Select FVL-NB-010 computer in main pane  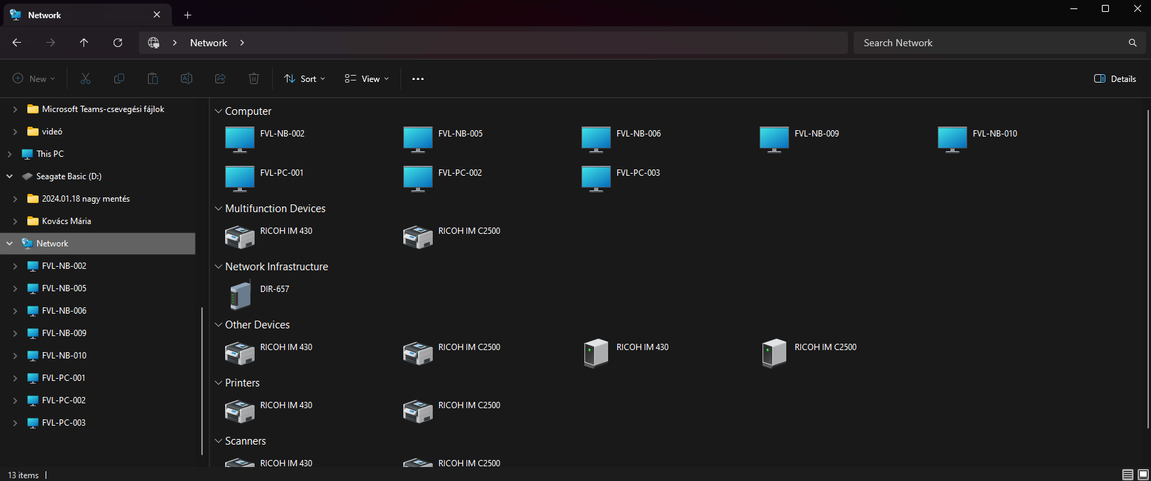[x=953, y=139]
